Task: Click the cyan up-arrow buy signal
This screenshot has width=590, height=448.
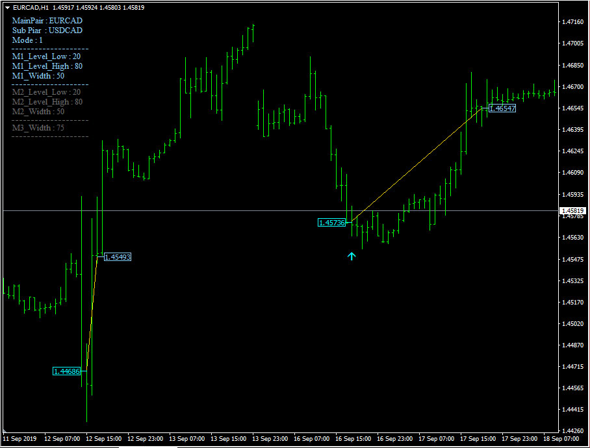Action: tap(352, 256)
